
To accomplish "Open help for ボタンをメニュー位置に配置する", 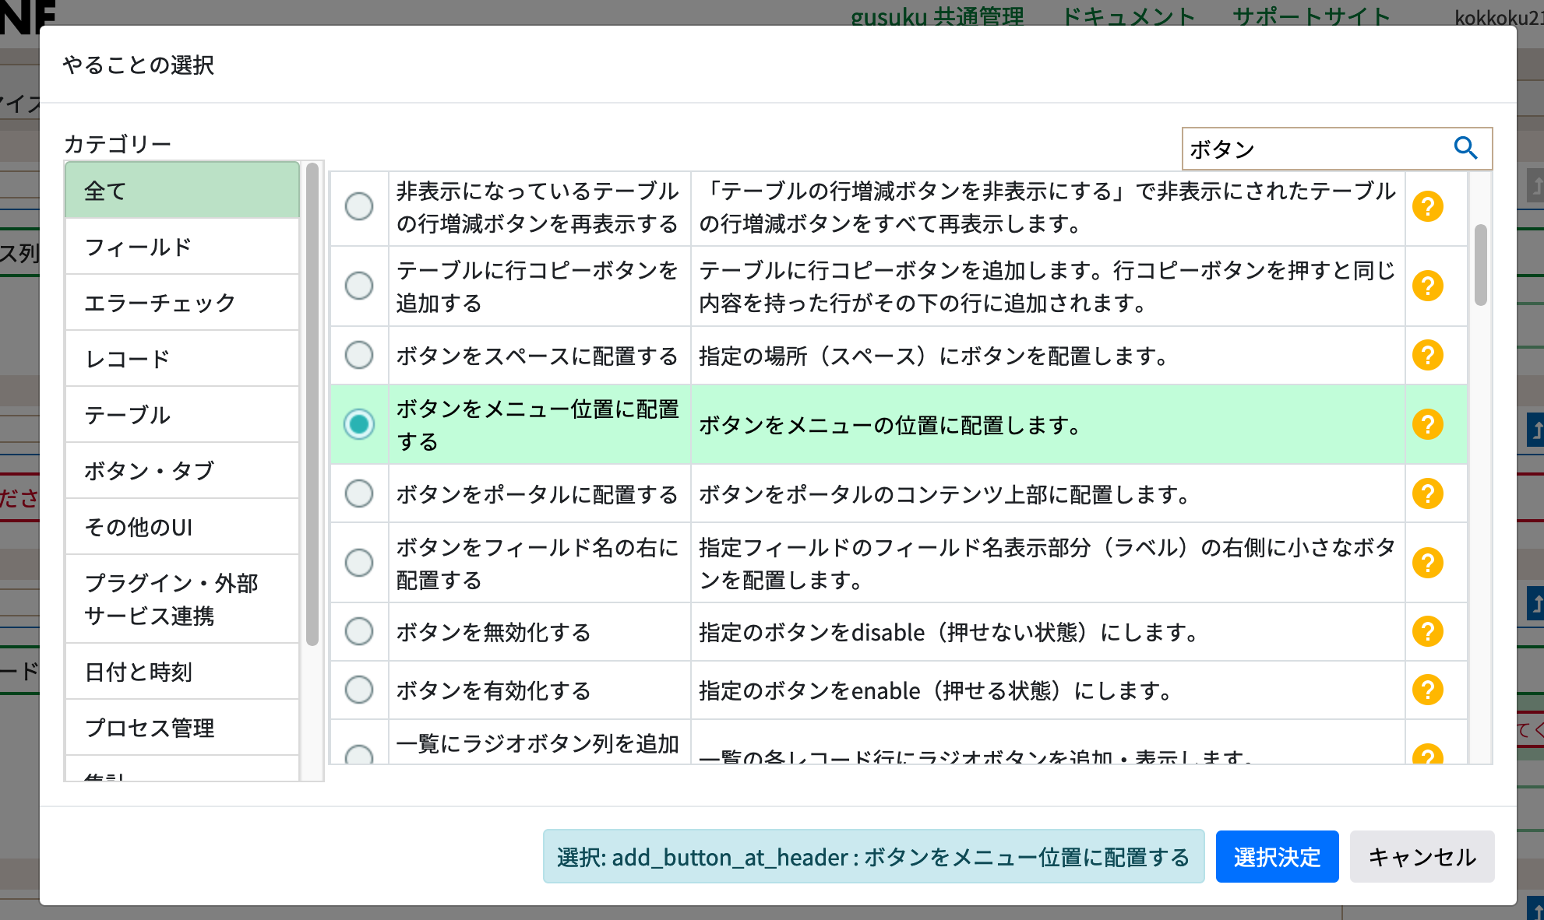I will 1428,424.
